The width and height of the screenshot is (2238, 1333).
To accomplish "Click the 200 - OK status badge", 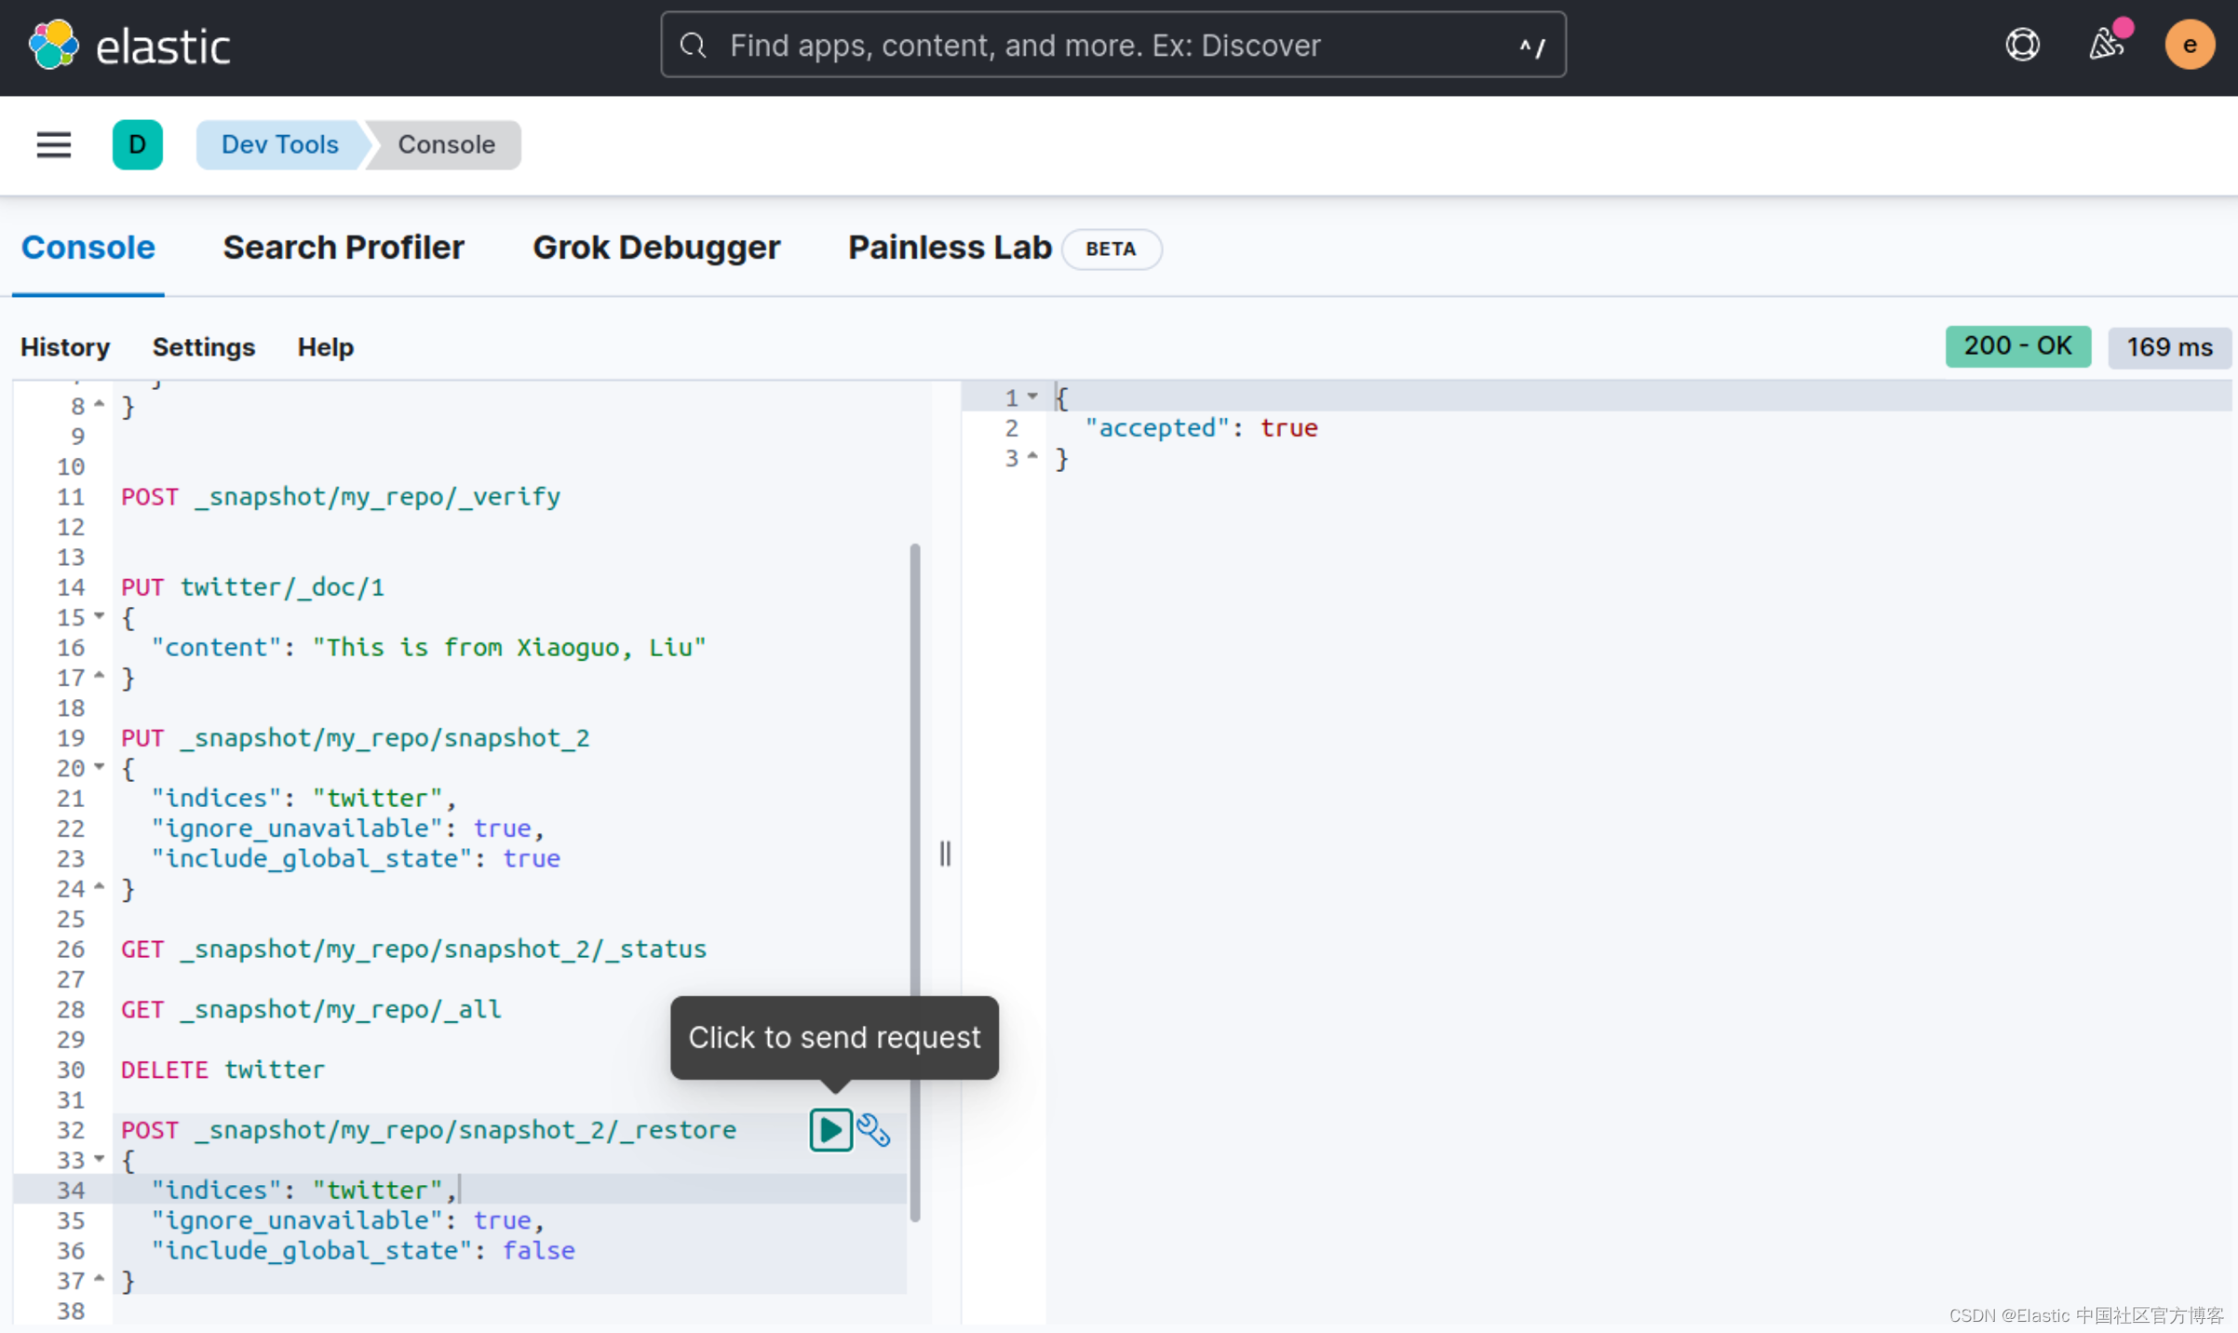I will [2017, 346].
